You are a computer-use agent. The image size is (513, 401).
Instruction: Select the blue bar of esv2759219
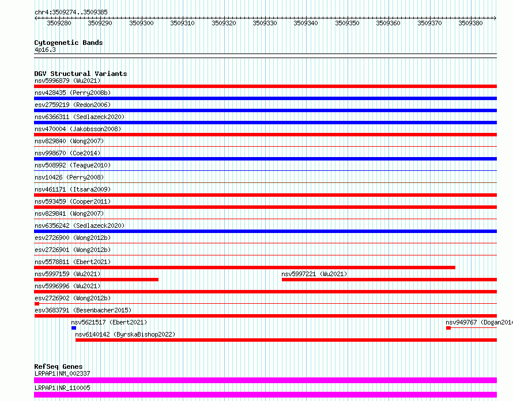click(x=265, y=110)
